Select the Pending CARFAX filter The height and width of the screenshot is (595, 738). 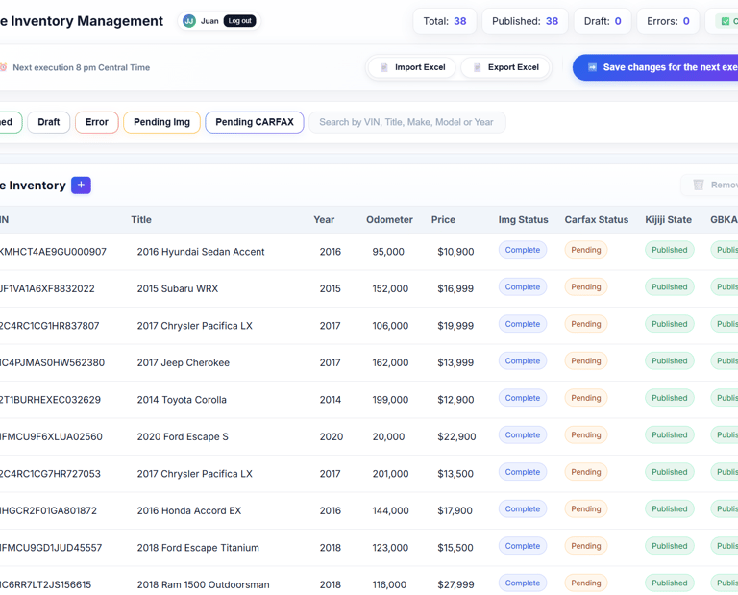[x=254, y=122]
